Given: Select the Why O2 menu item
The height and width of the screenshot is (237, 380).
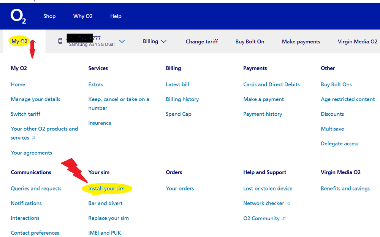Looking at the screenshot, I should (x=83, y=16).
